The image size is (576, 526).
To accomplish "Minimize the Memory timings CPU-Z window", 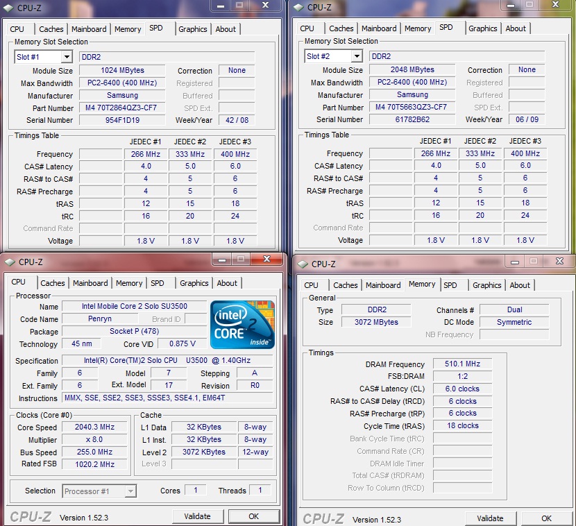I will click(x=515, y=262).
